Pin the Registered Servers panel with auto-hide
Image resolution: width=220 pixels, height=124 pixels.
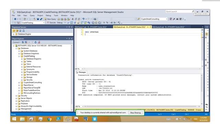pyautogui.click(x=69, y=27)
